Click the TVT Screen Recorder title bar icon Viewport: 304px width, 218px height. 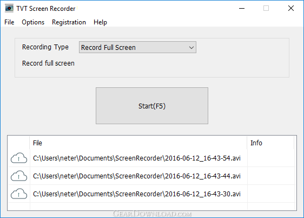pos(9,8)
